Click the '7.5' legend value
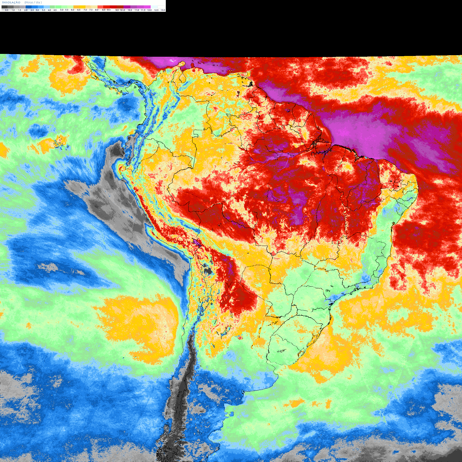The height and width of the screenshot is (462, 462). tap(91, 10)
